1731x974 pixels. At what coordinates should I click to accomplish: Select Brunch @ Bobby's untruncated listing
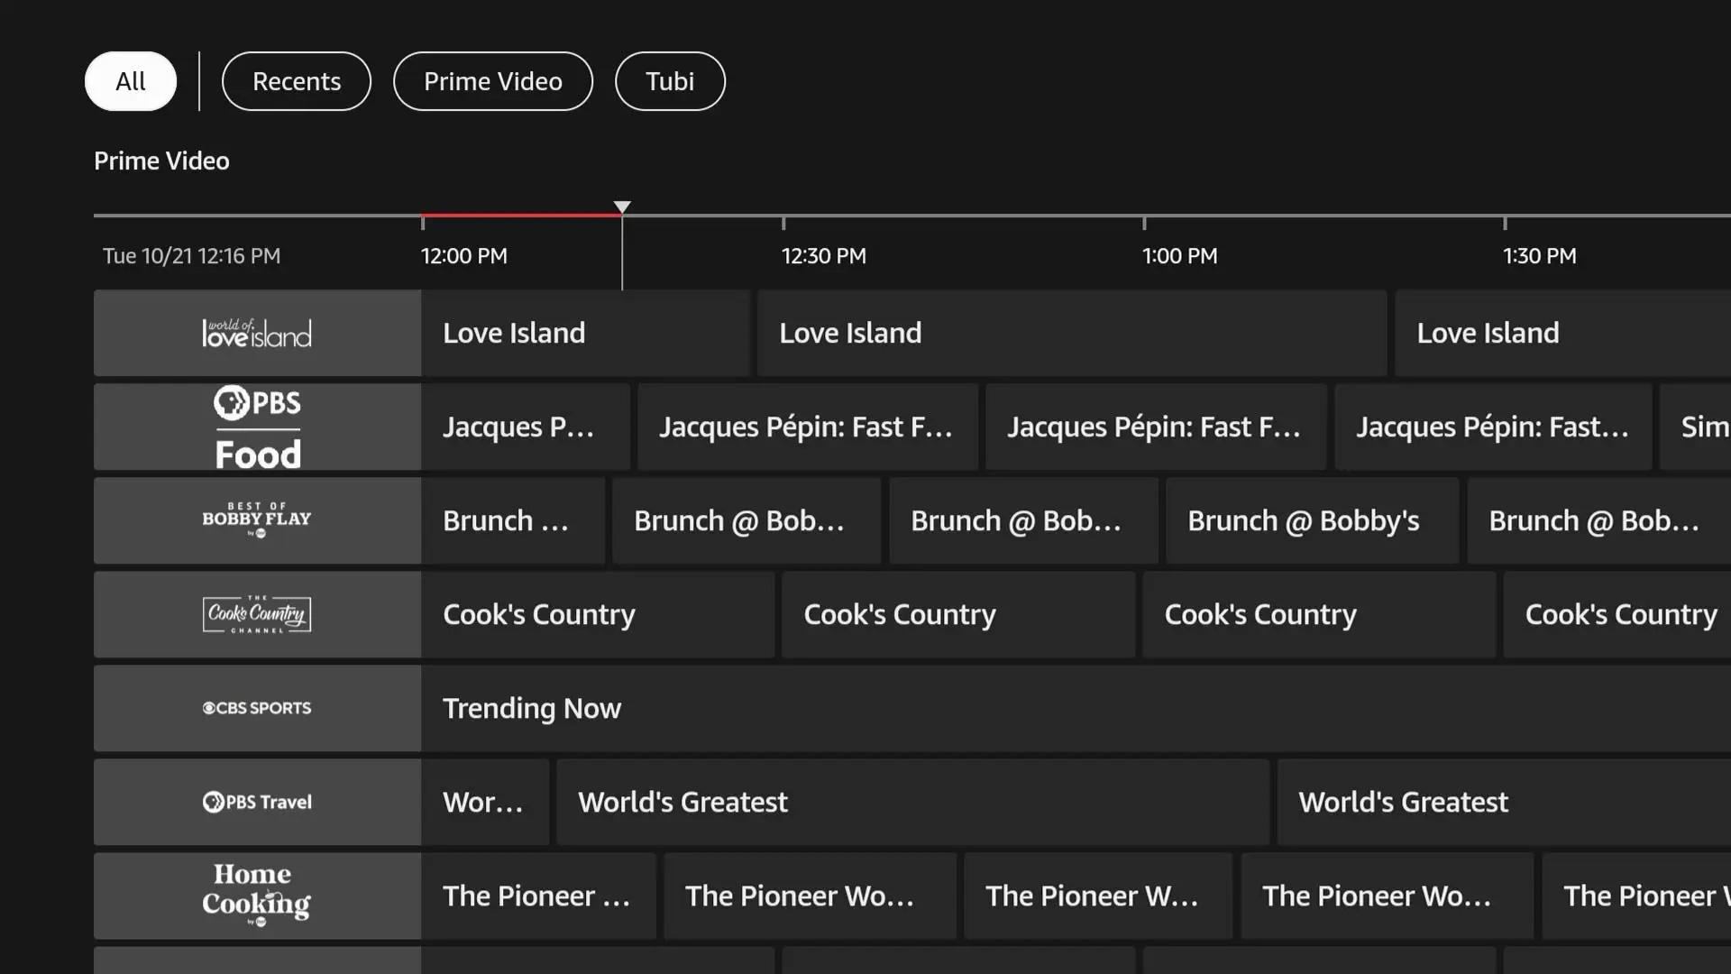[1312, 520]
